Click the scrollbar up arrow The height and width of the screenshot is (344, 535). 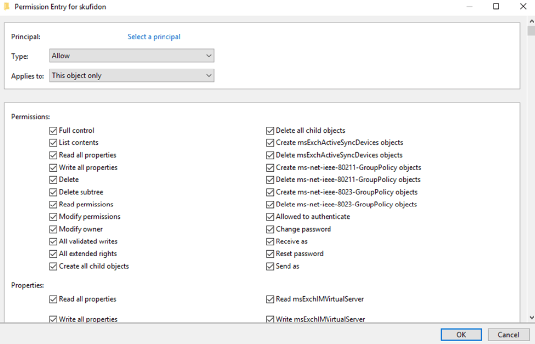pos(531,21)
